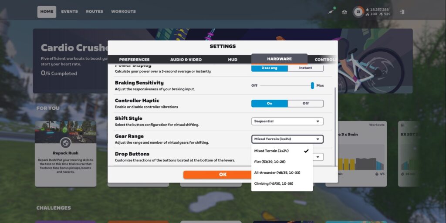Switch to the Audio & Video tab

tap(186, 59)
